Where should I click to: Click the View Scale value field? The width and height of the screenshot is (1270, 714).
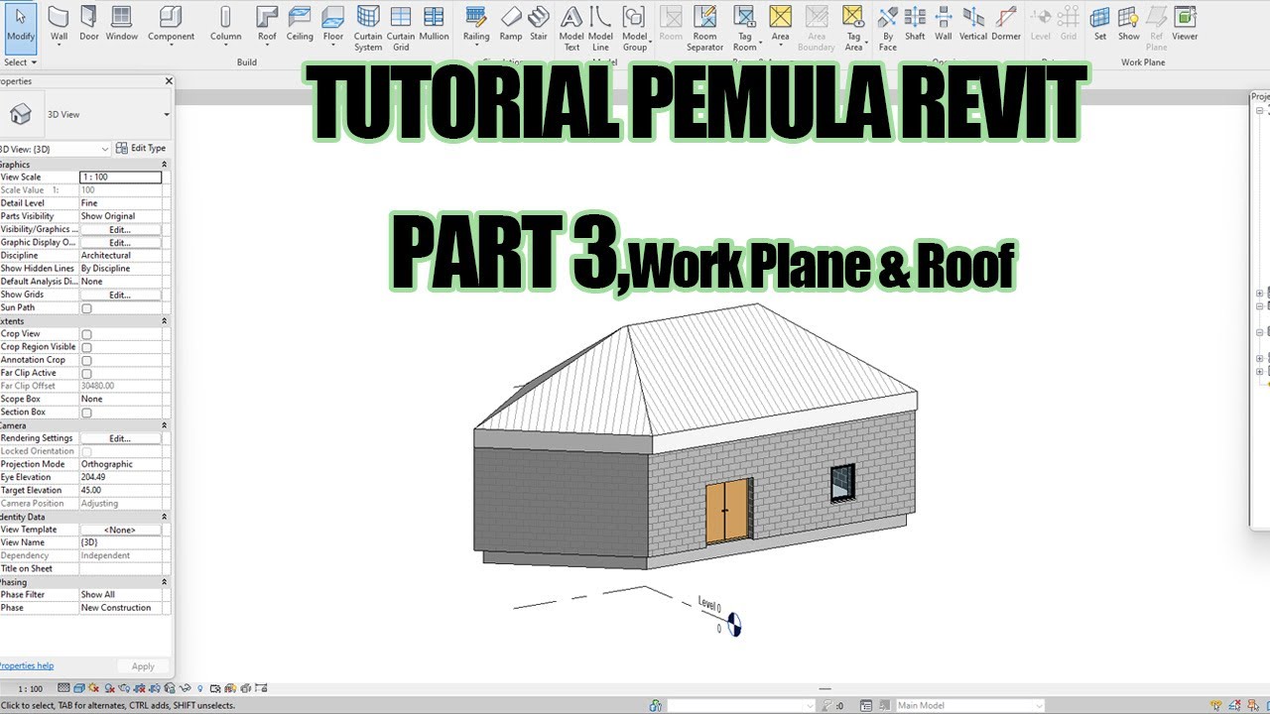[x=120, y=178]
